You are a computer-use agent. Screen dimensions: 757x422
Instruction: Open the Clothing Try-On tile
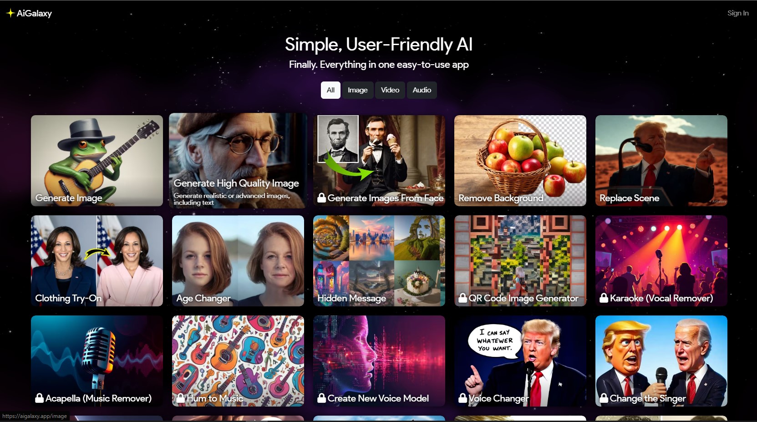click(97, 261)
